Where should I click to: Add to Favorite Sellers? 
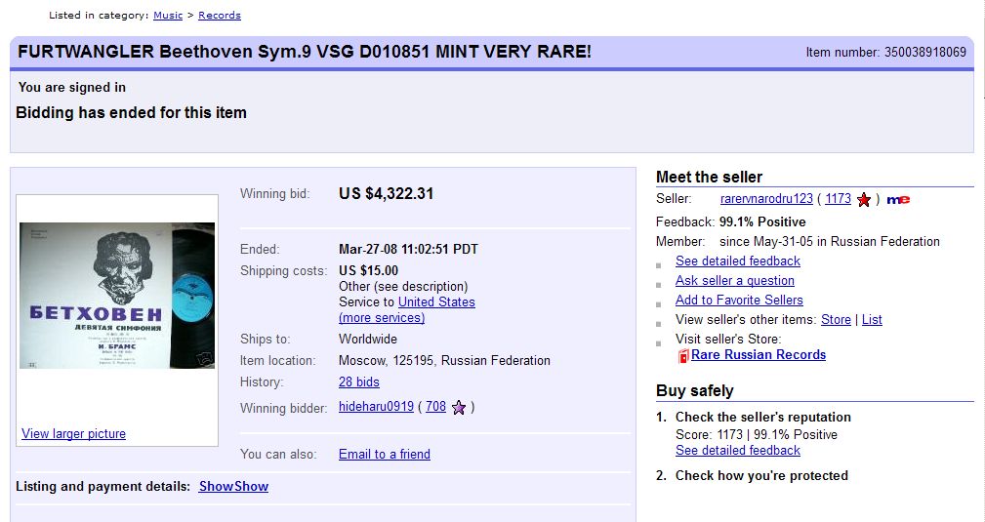tap(739, 301)
